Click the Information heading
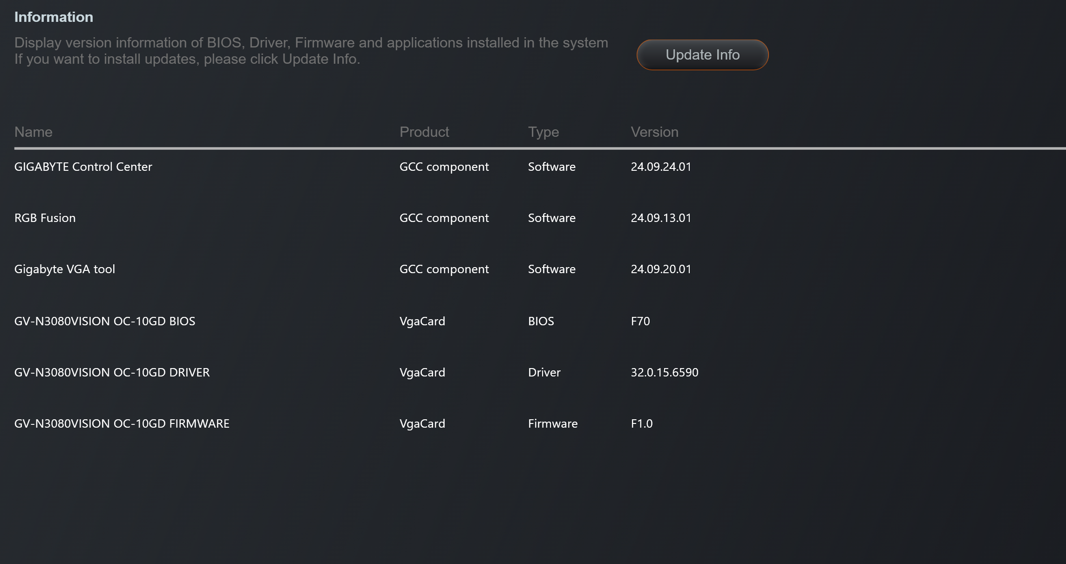The image size is (1066, 564). click(x=54, y=17)
